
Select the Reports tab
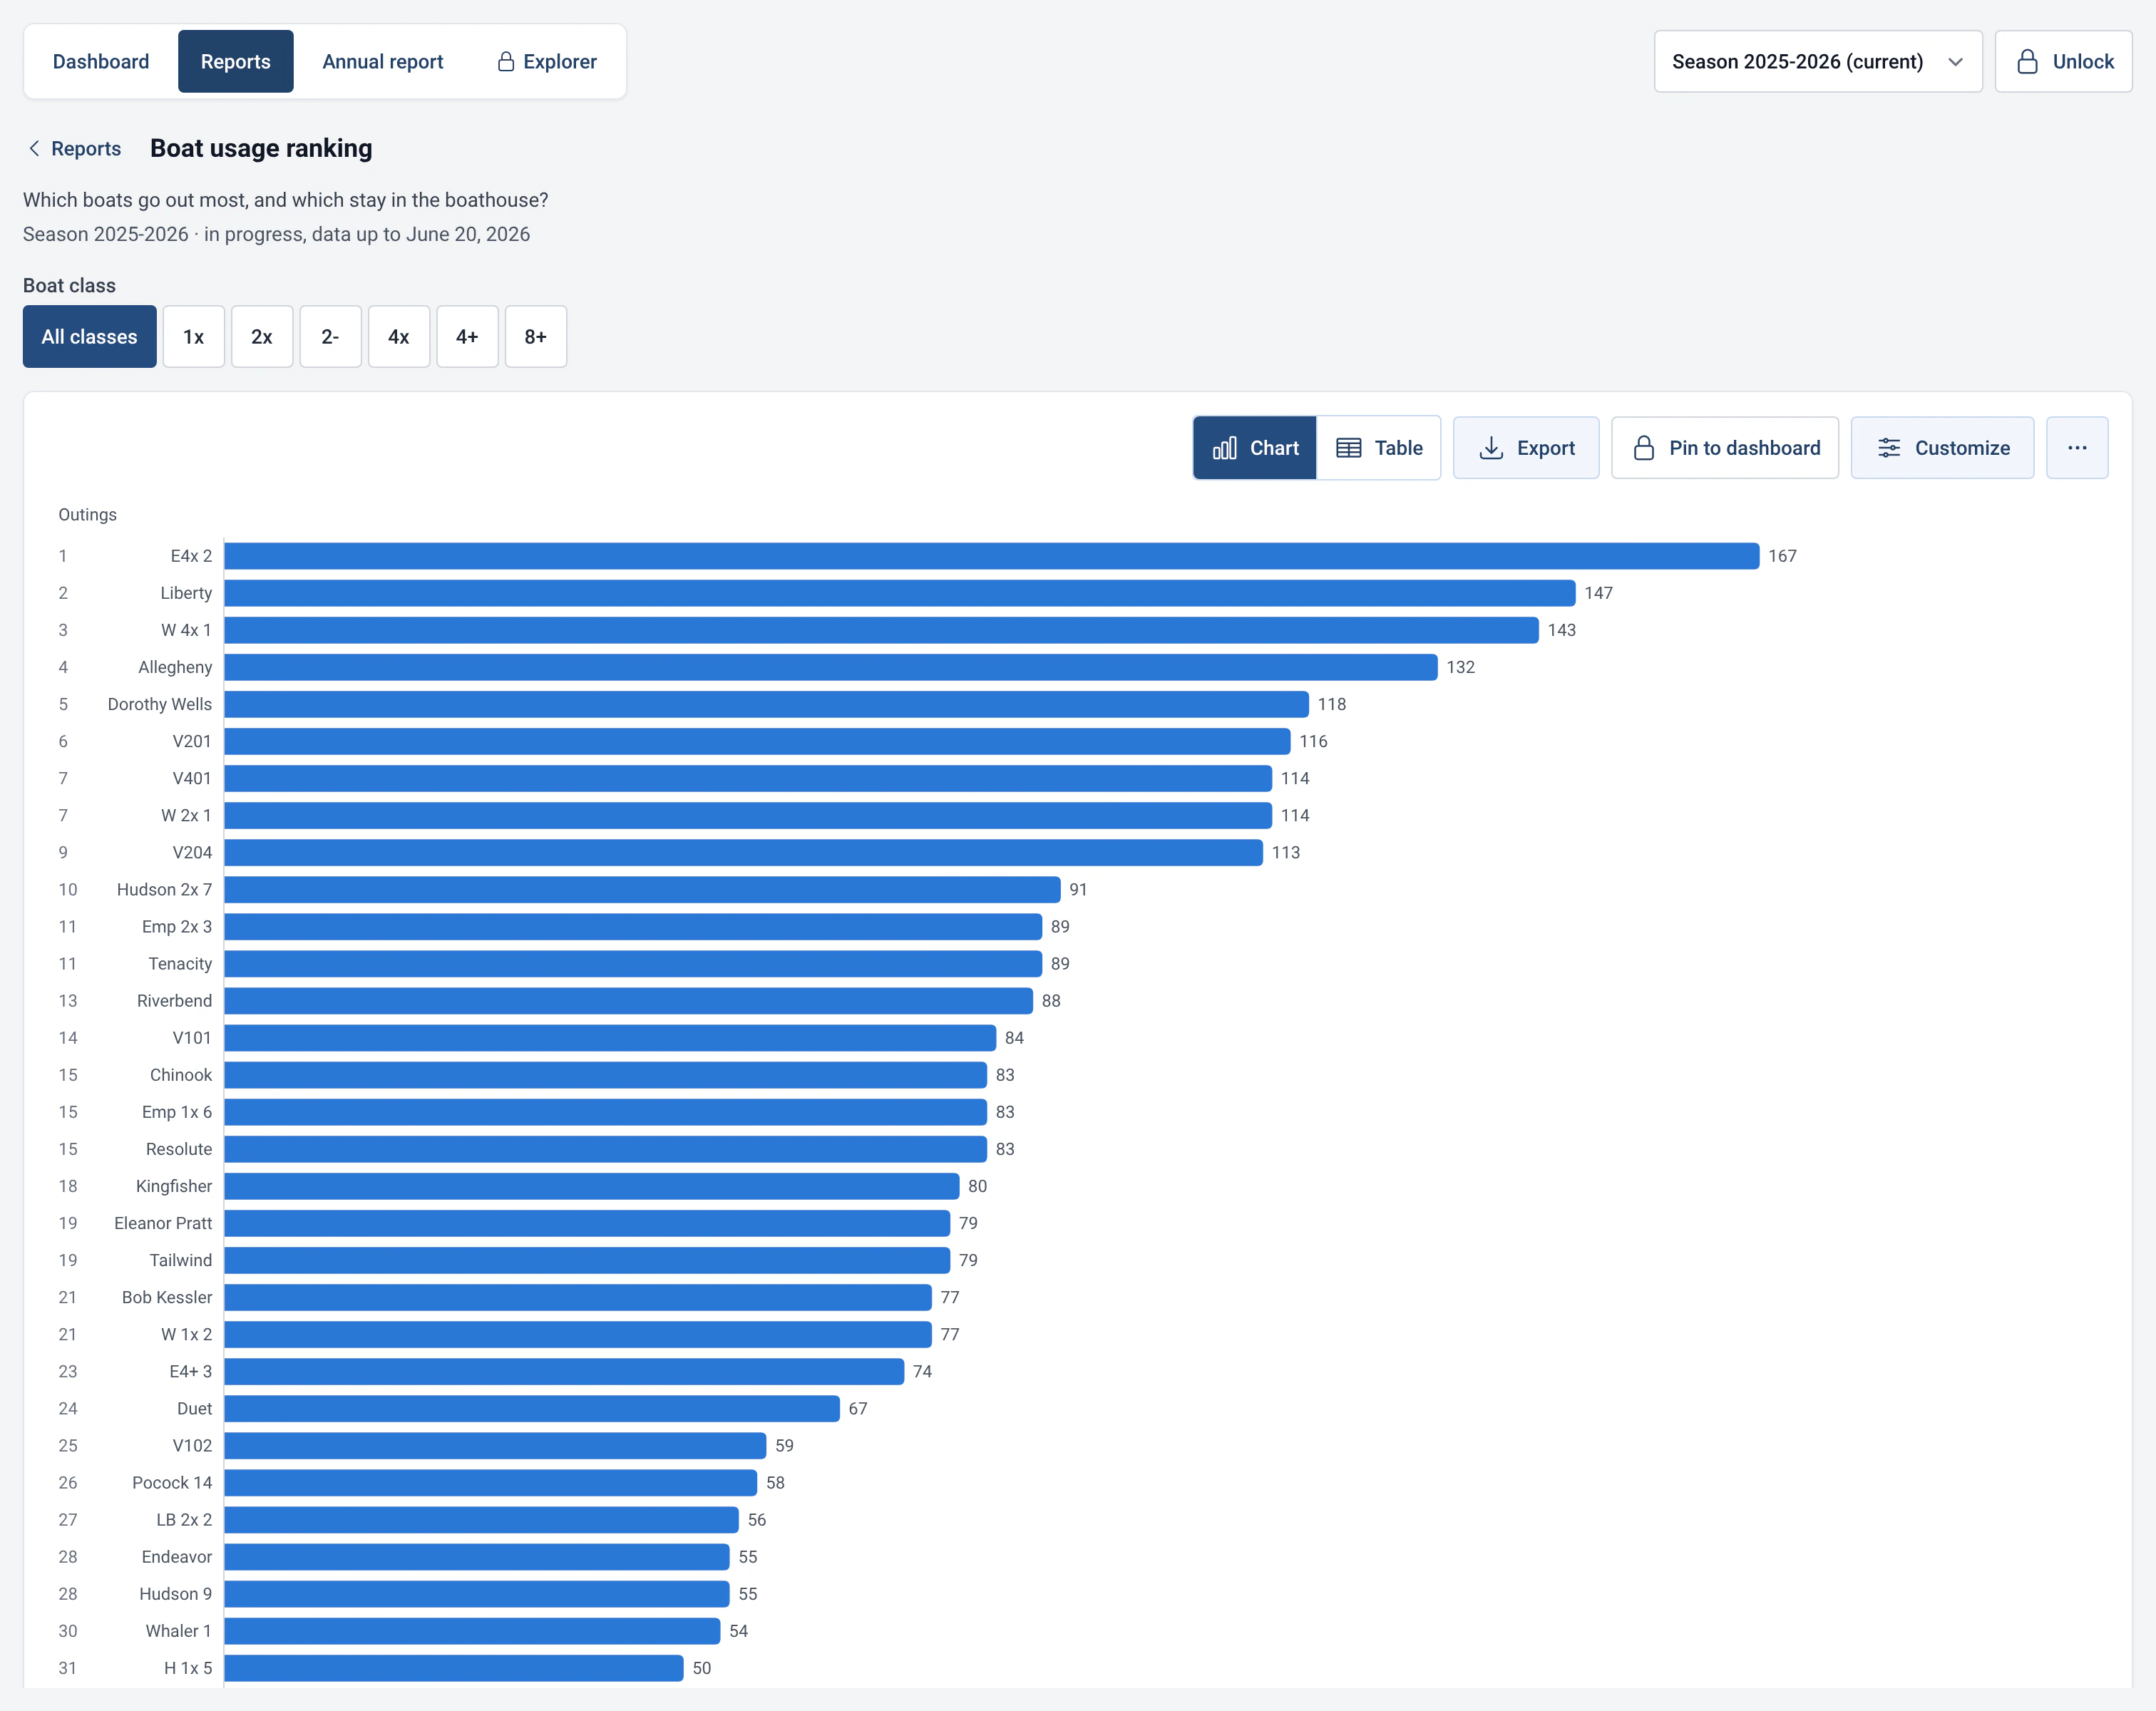point(235,61)
